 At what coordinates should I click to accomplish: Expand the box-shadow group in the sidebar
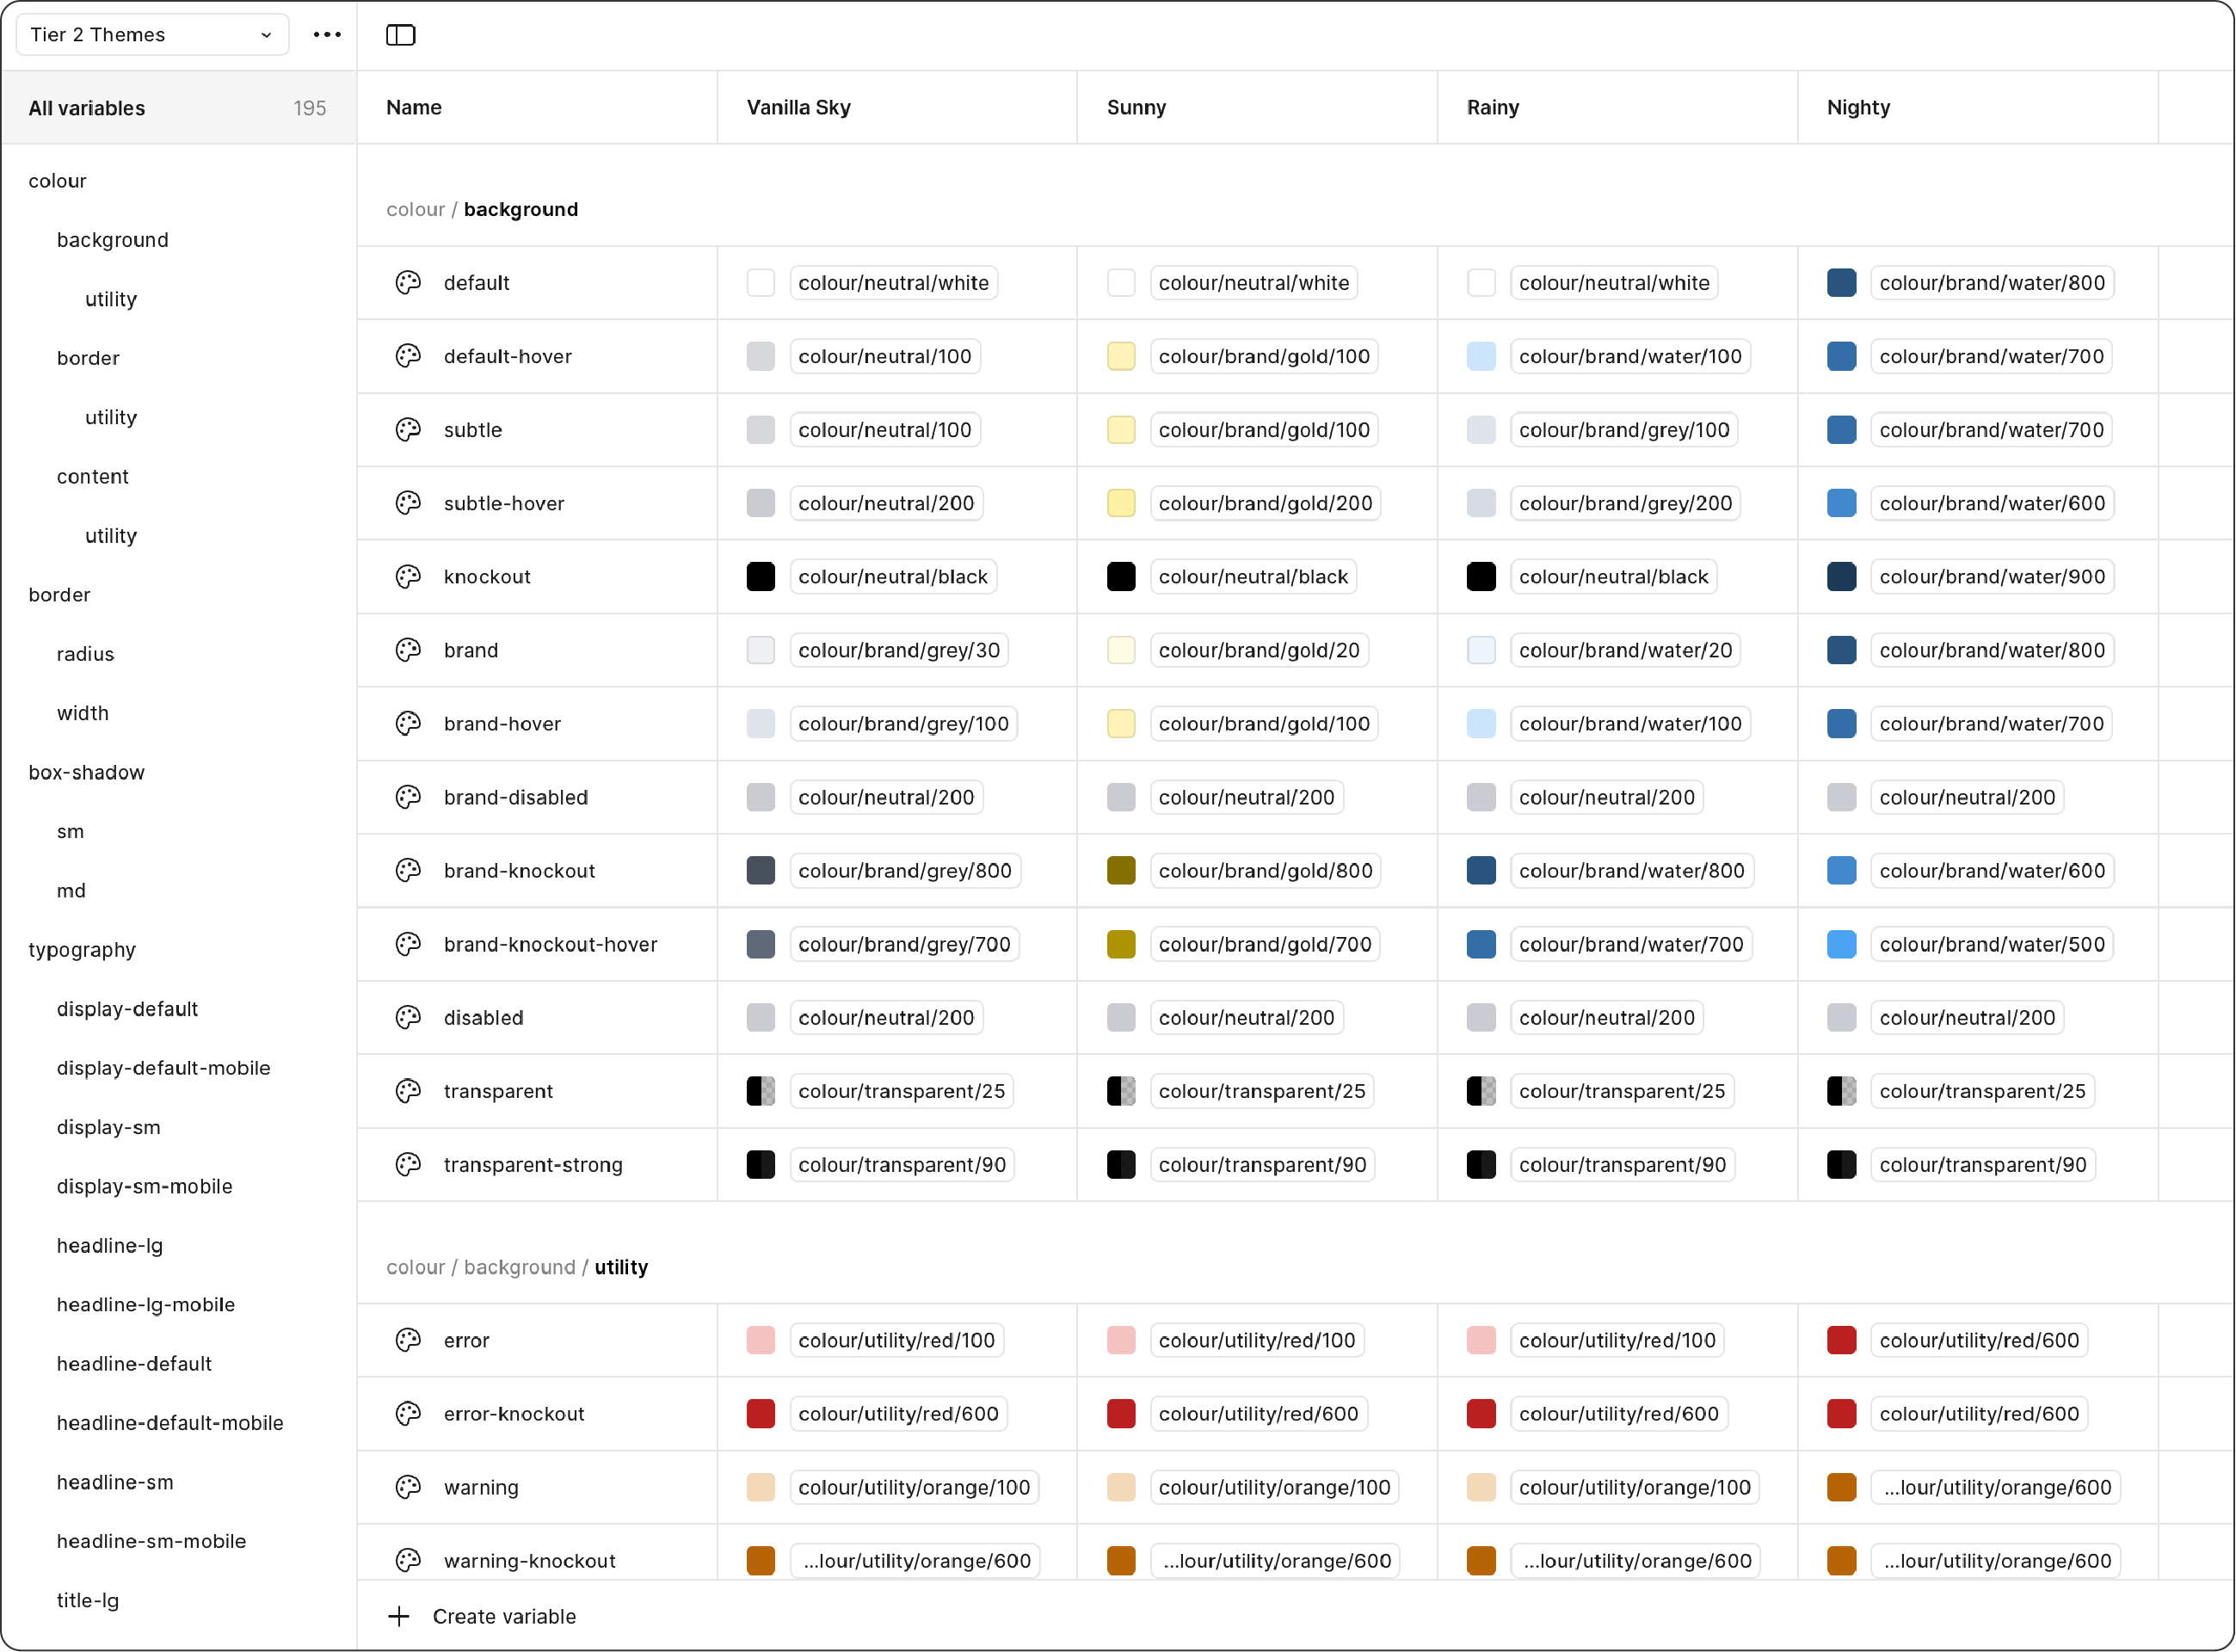pyautogui.click(x=86, y=772)
